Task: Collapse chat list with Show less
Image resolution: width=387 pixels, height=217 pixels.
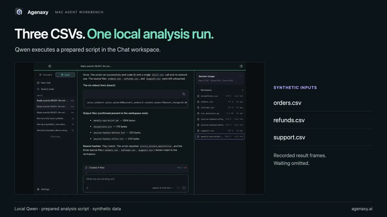Action: (x=55, y=137)
